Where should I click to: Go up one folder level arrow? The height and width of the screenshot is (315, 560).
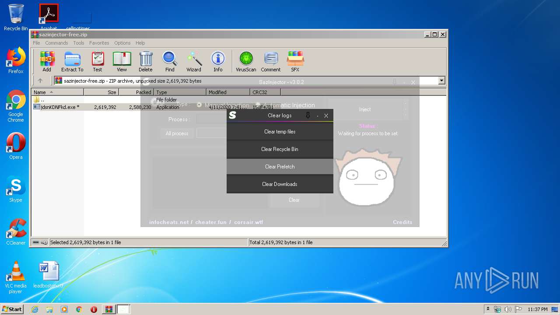click(x=40, y=80)
